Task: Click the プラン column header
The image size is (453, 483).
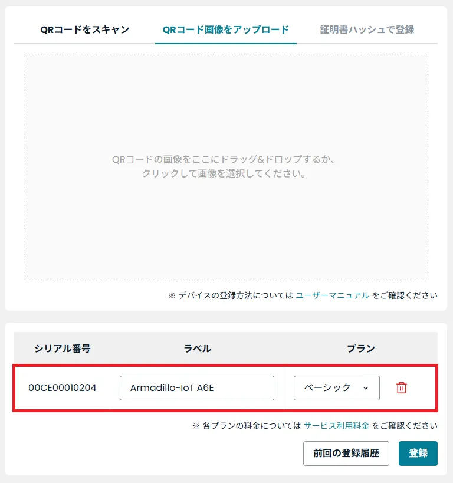Action: coord(362,348)
